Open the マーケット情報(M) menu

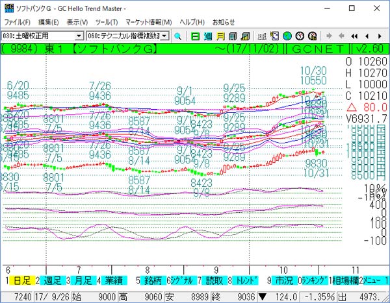click(148, 22)
